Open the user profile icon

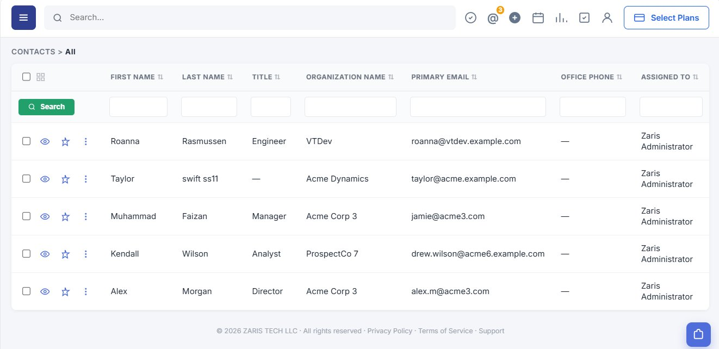pyautogui.click(x=607, y=18)
